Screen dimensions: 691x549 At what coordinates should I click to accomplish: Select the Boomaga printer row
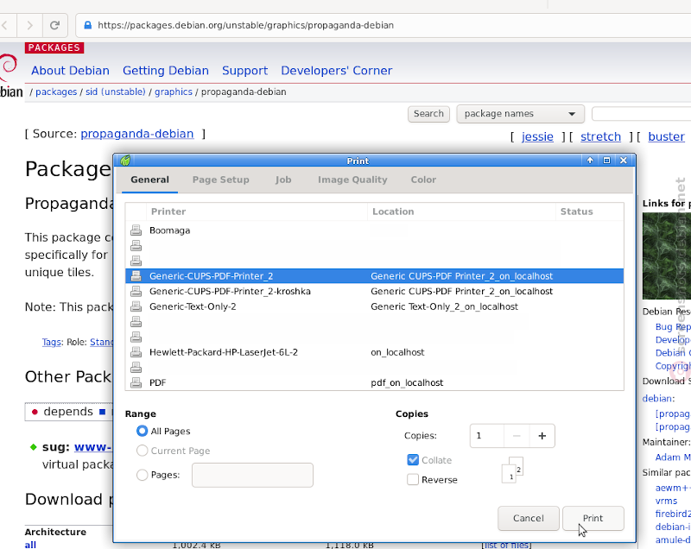click(375, 230)
